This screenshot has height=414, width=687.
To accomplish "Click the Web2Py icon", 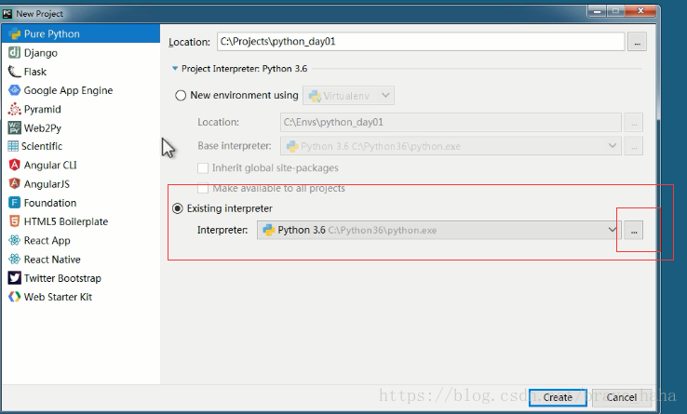I will point(15,128).
